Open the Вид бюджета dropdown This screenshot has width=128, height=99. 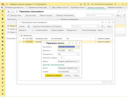[x=76, y=47]
